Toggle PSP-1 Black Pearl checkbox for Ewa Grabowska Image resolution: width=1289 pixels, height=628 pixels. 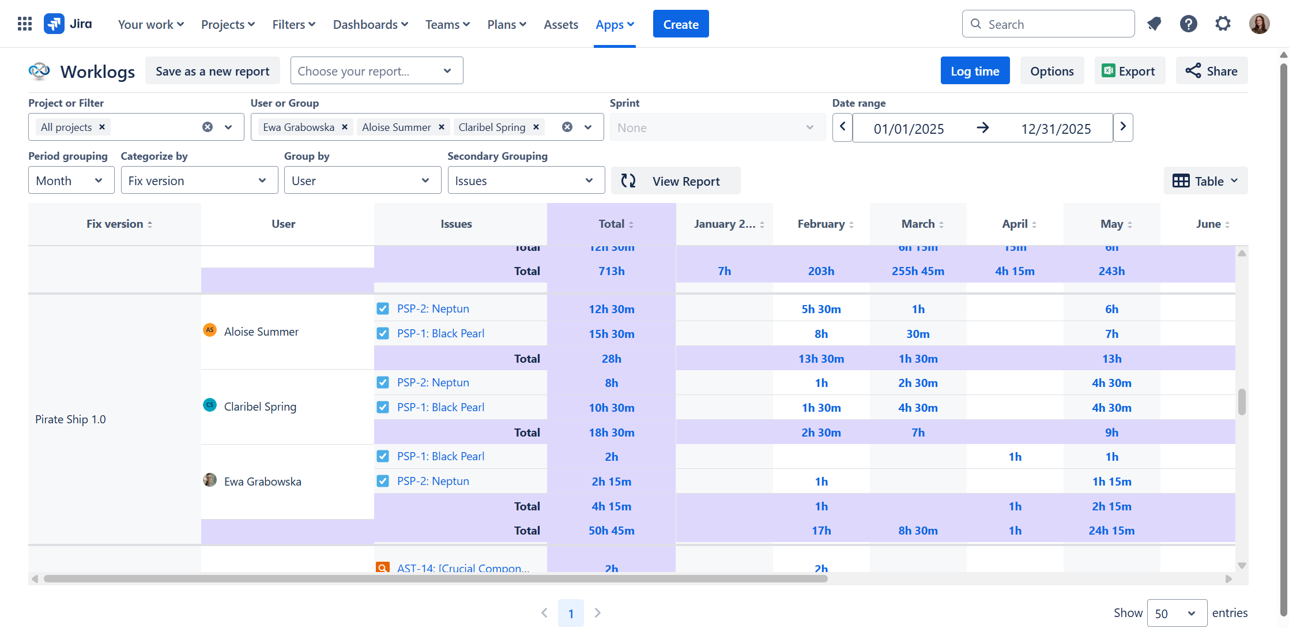[383, 456]
